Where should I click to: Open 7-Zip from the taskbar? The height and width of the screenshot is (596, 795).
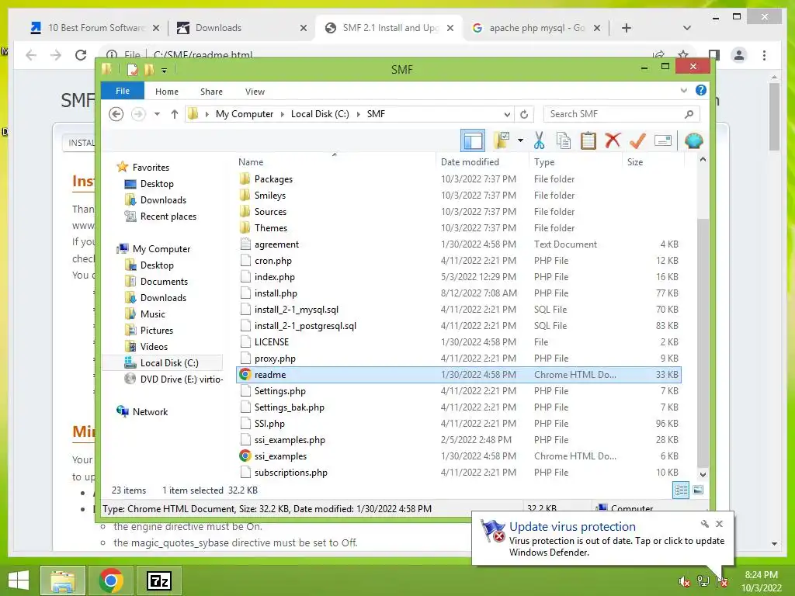(x=158, y=580)
